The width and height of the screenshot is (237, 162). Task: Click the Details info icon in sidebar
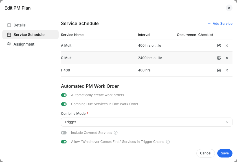pos(9,25)
